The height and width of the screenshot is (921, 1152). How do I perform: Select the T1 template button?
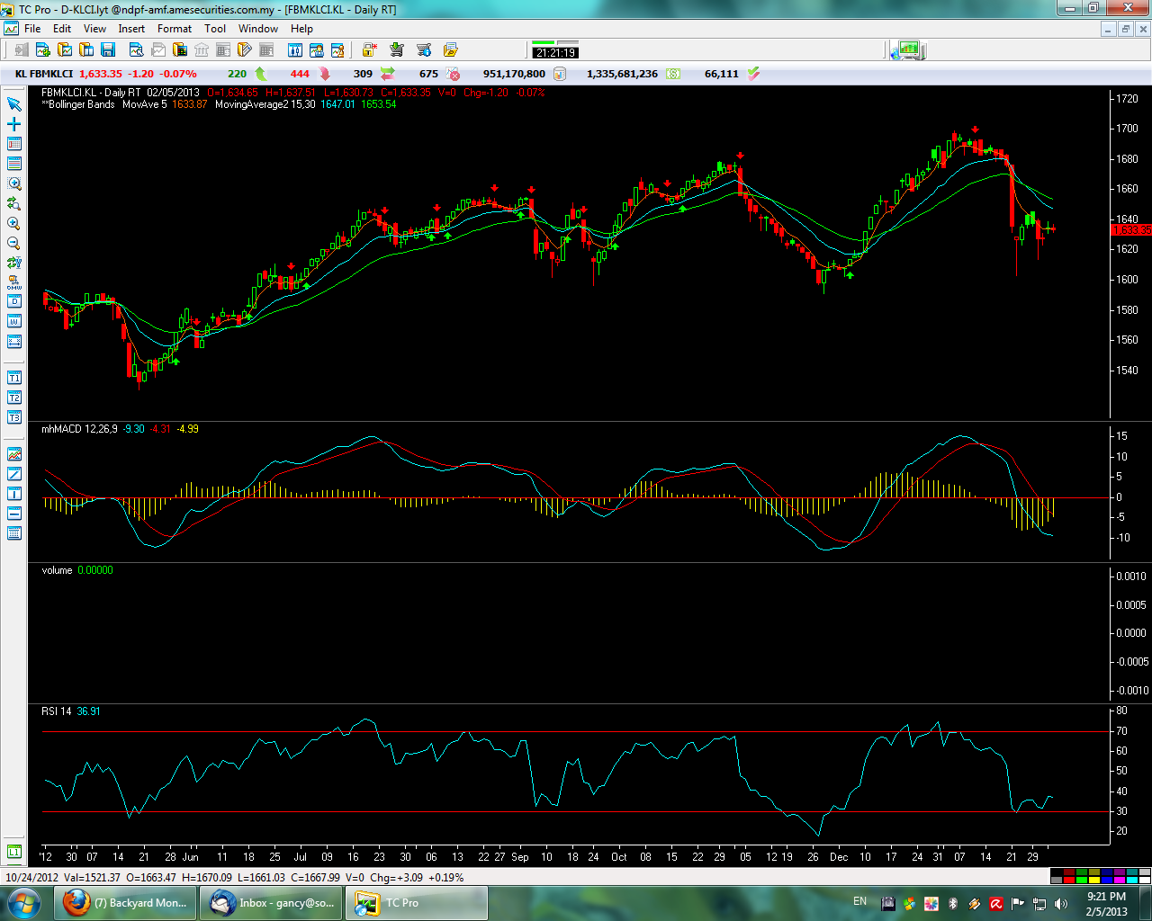pos(13,378)
